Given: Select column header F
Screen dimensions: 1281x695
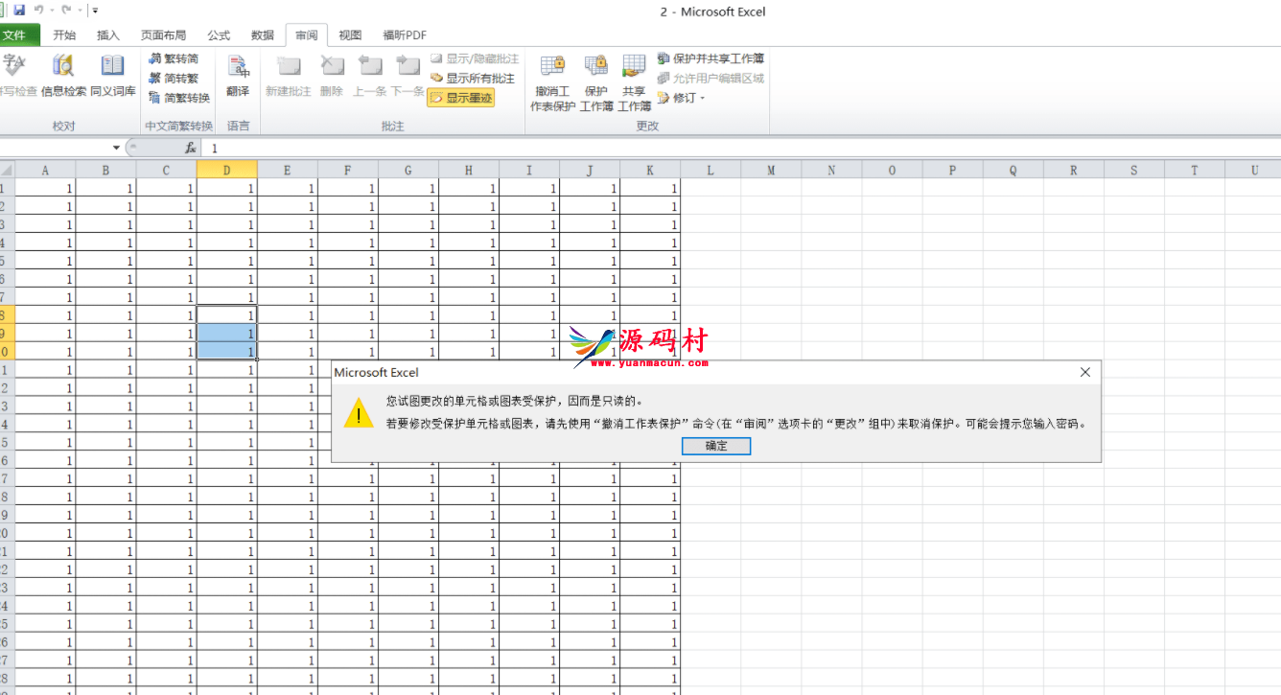Looking at the screenshot, I should pyautogui.click(x=347, y=171).
